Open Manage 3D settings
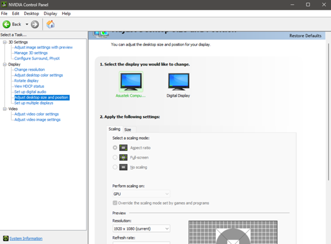 [x=31, y=53]
